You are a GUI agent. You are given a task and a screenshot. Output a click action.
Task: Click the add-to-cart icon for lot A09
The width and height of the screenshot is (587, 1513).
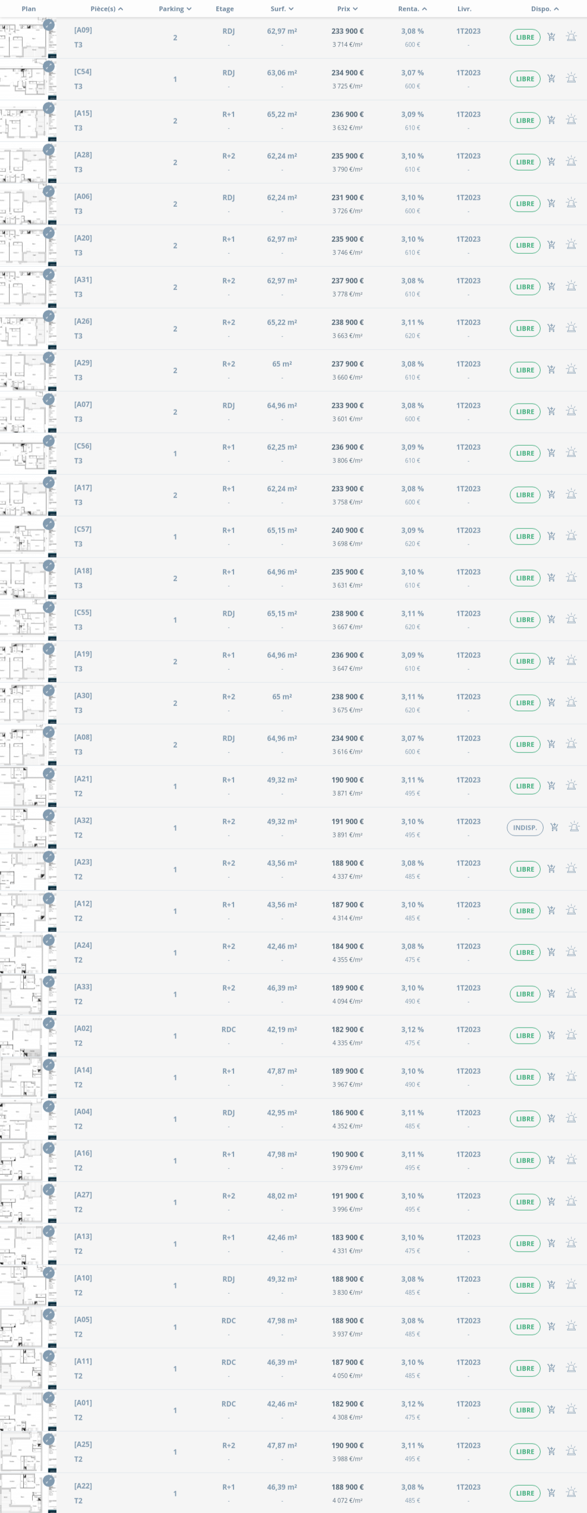click(551, 37)
